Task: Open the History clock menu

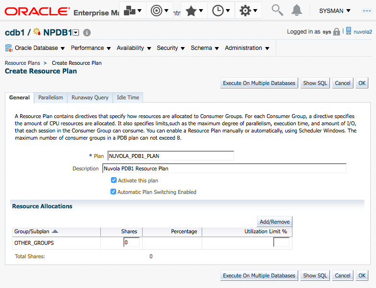Action: click(221, 11)
